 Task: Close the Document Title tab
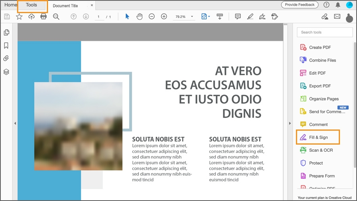(92, 5)
